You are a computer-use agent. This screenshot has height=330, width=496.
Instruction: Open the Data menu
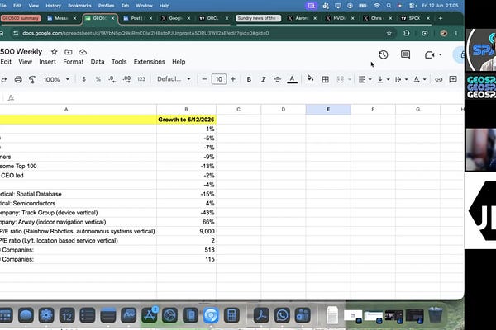[x=98, y=62]
